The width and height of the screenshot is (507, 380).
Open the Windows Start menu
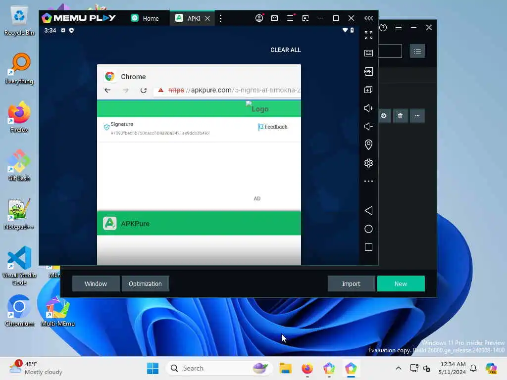[x=152, y=368]
